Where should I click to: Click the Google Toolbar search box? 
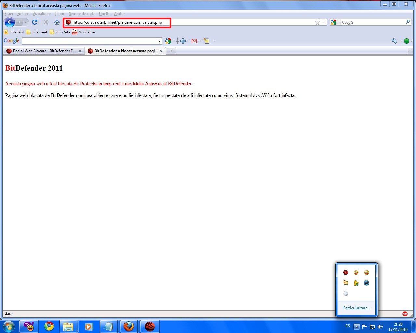click(x=89, y=41)
